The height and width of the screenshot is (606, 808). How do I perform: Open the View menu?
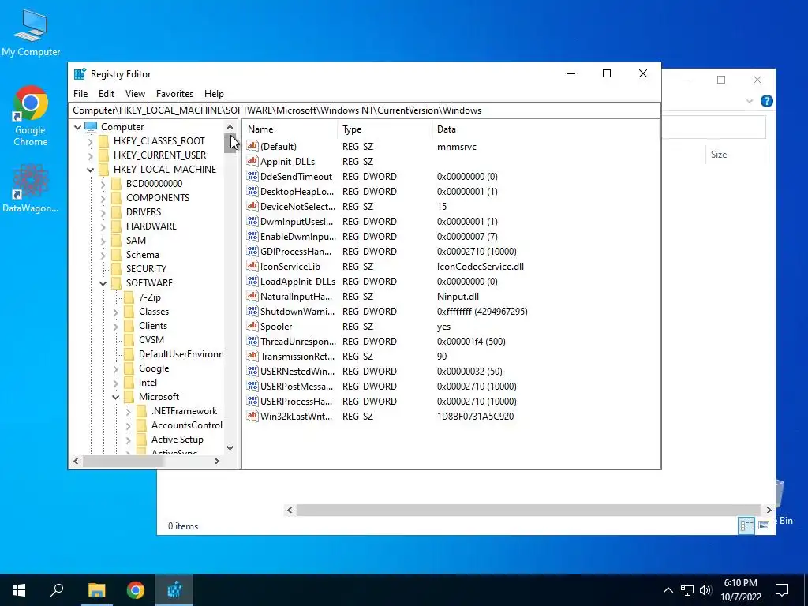click(135, 94)
